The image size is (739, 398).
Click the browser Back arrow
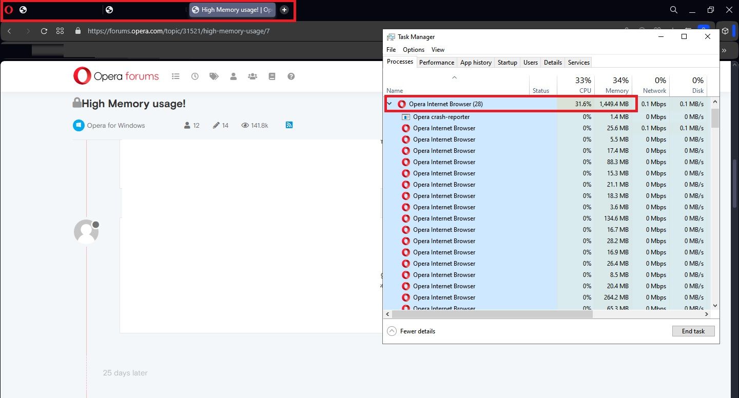click(x=9, y=31)
